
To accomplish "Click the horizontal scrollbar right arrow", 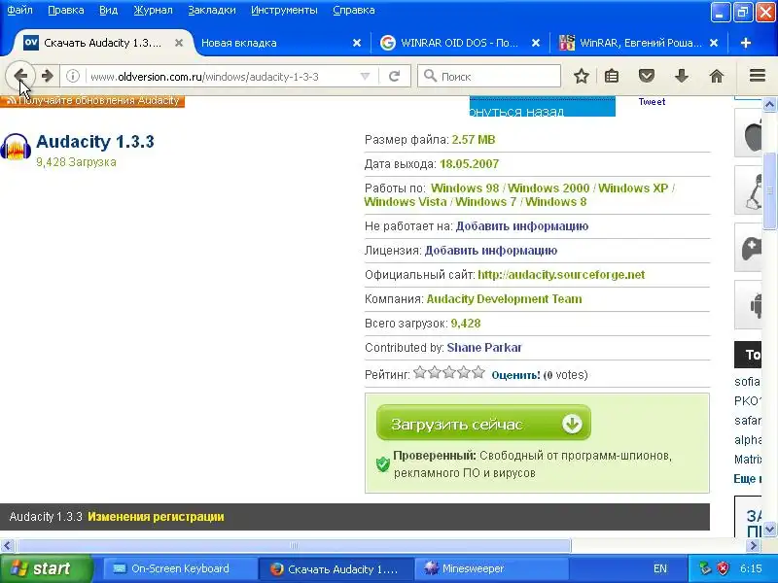I will (754, 546).
